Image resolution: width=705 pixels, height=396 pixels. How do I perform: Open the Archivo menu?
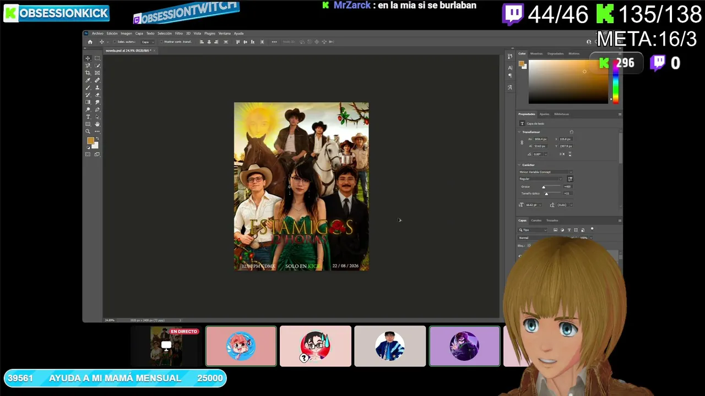click(97, 34)
